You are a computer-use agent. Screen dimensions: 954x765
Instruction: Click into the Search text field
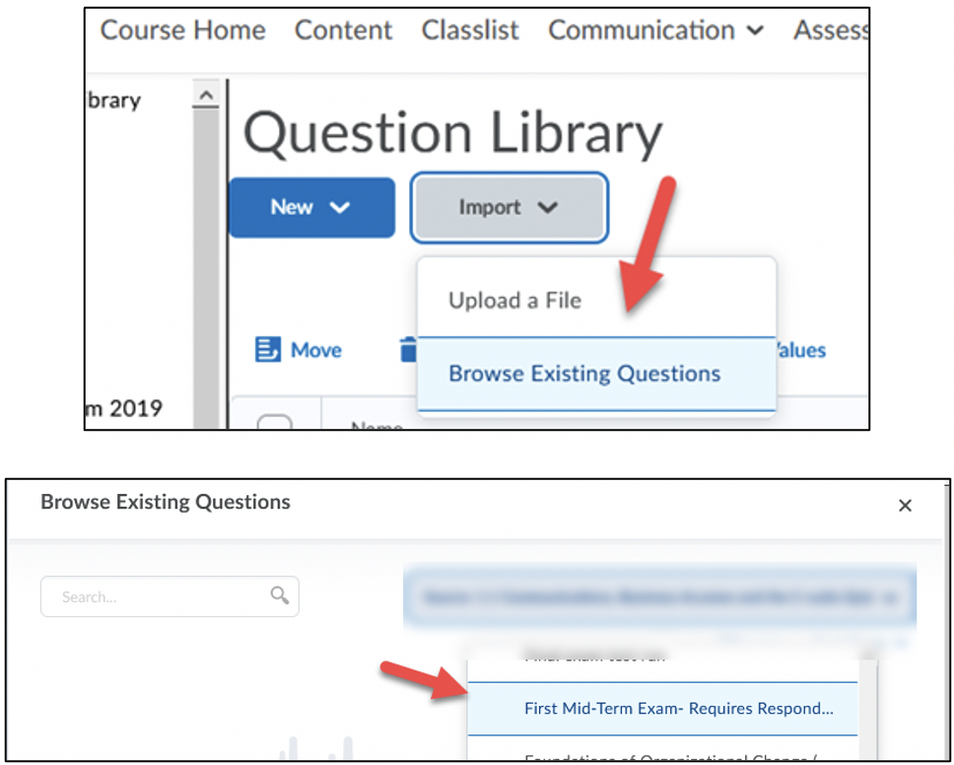[x=158, y=596]
